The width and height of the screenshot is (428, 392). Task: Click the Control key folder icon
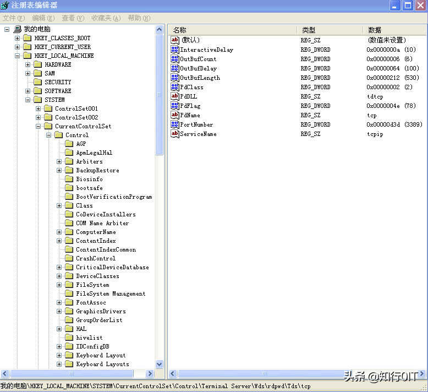pyautogui.click(x=59, y=135)
